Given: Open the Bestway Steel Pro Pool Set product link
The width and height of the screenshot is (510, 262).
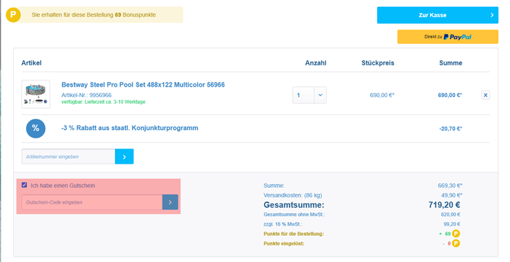Looking at the screenshot, I should coord(143,85).
